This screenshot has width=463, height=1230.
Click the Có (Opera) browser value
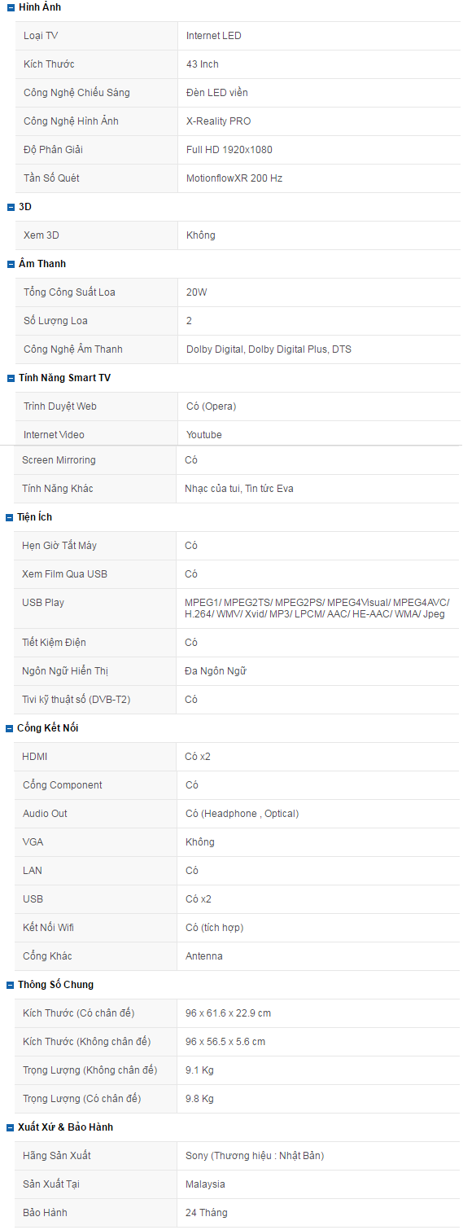[x=212, y=406]
